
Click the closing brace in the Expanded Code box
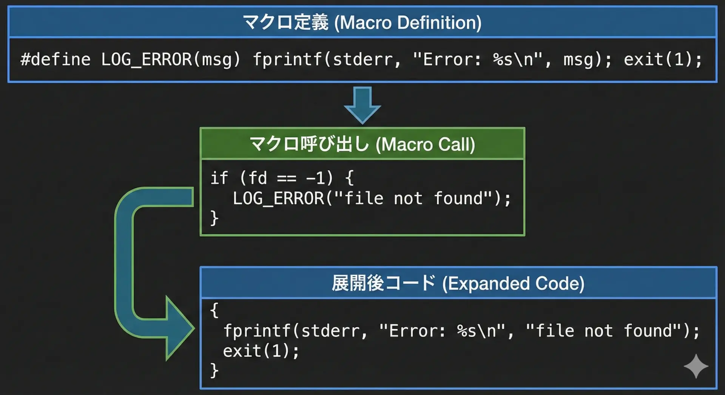click(214, 370)
